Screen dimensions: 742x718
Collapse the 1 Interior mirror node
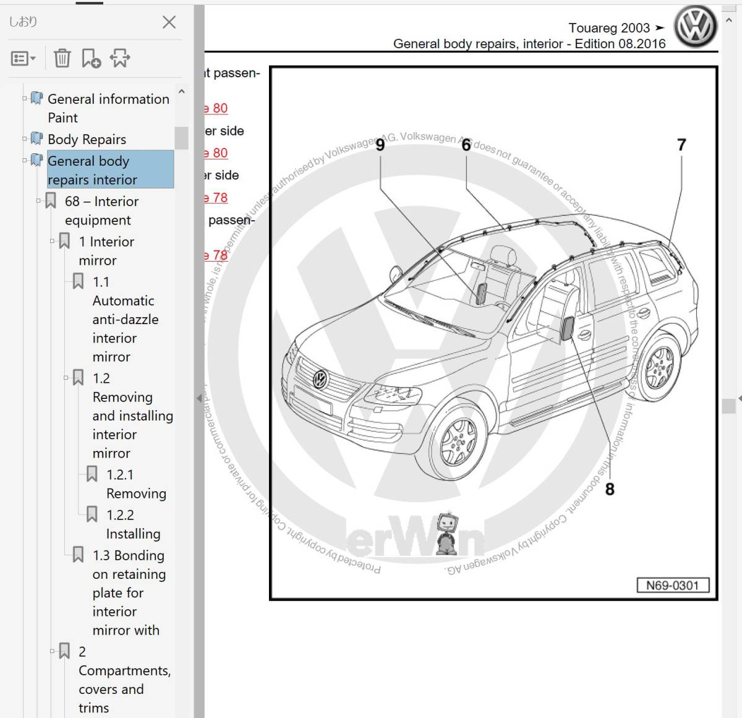(x=52, y=241)
